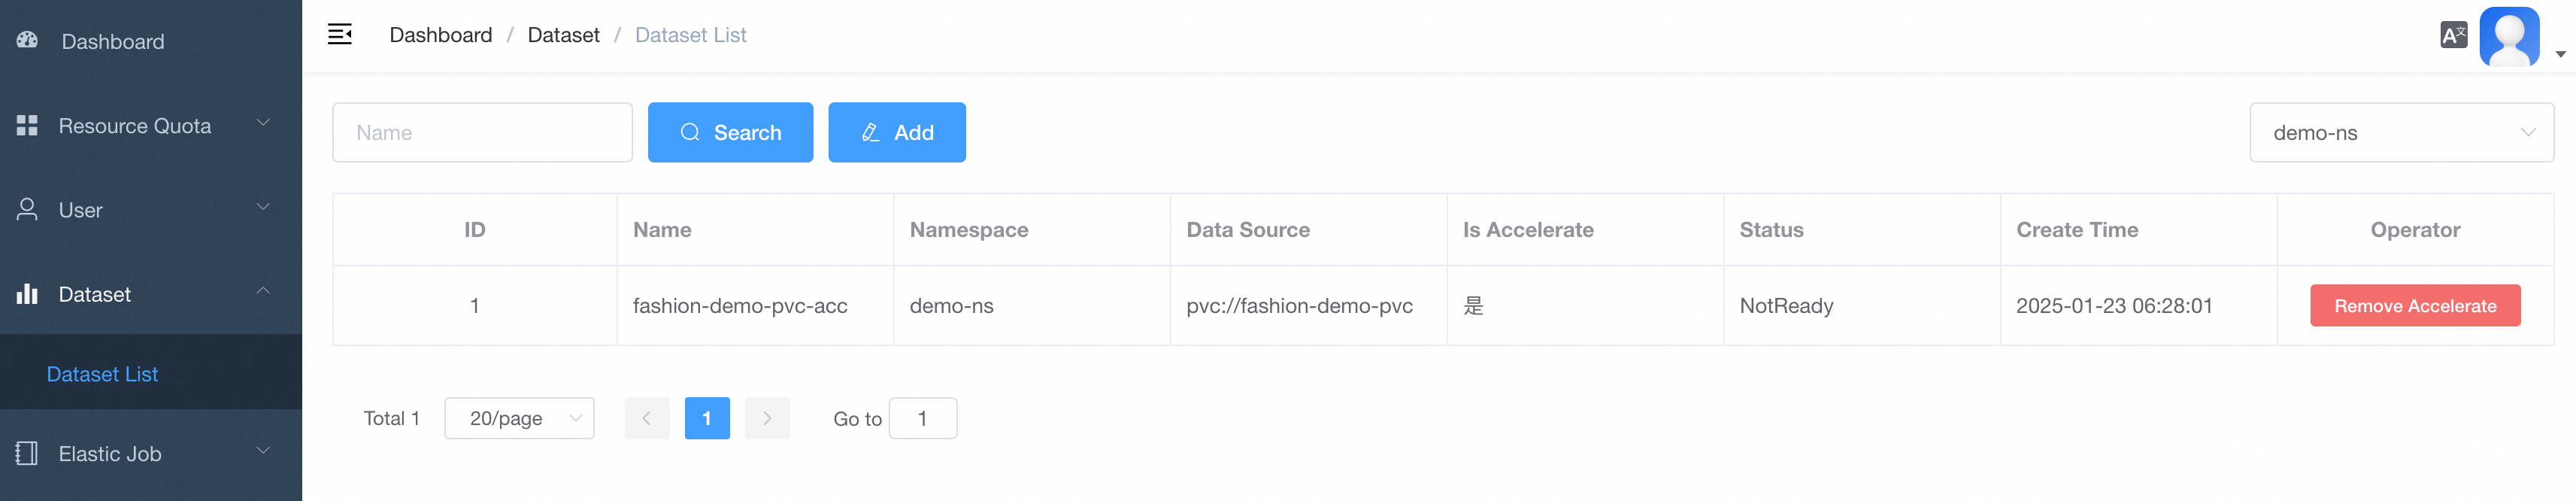Open the demo-ns namespace dropdown

2400,132
